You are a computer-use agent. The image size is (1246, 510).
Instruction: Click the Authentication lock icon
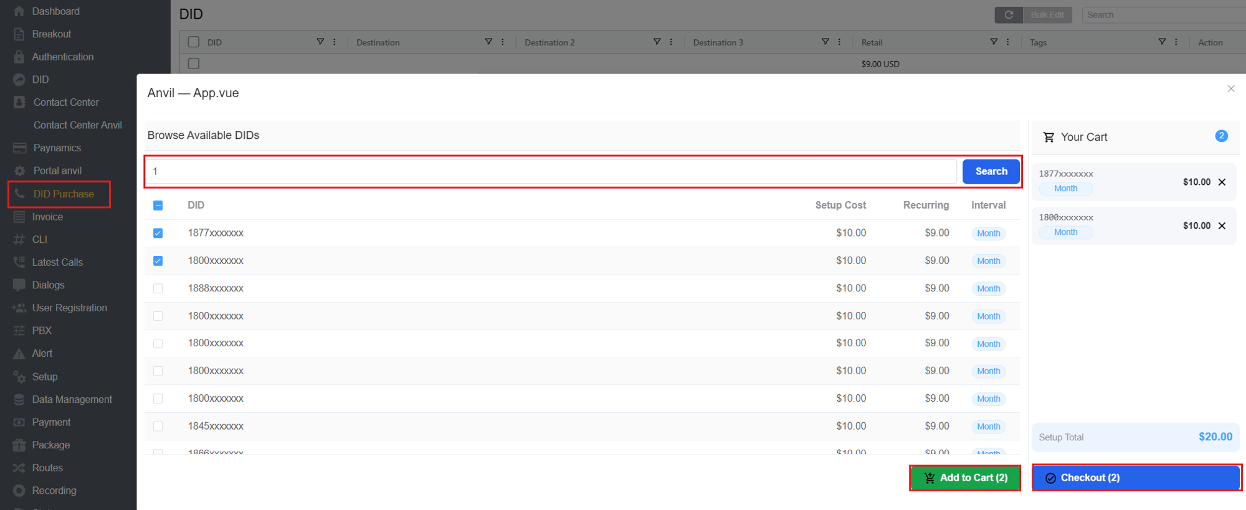[x=19, y=57]
